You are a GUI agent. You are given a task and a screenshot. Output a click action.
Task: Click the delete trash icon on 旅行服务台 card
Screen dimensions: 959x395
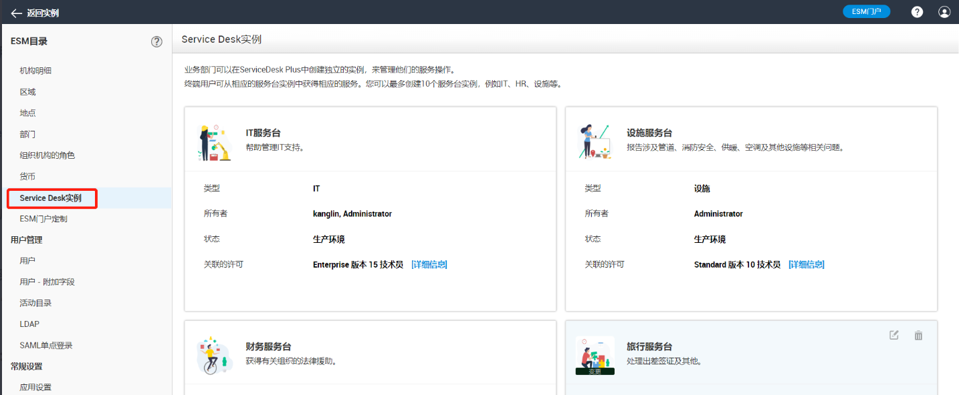point(918,335)
